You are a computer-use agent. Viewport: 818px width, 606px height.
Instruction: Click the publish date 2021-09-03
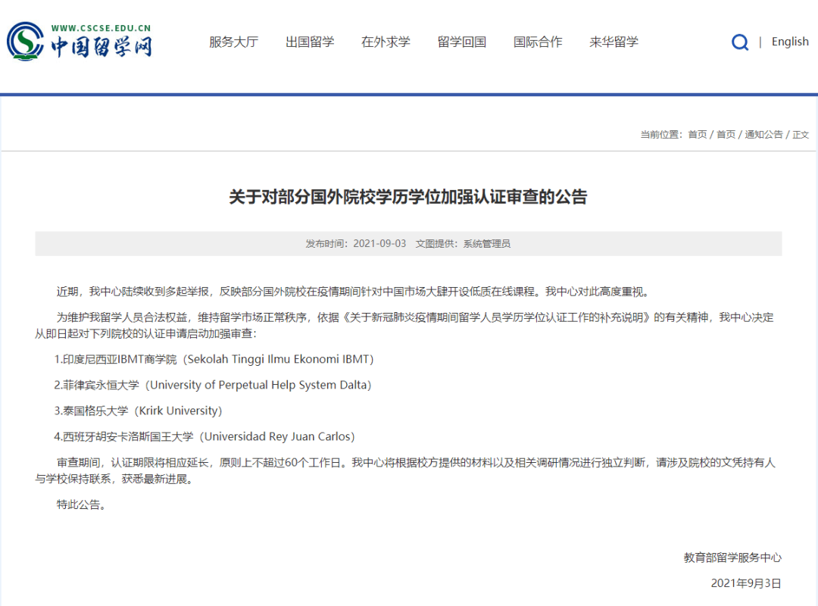tap(379, 244)
